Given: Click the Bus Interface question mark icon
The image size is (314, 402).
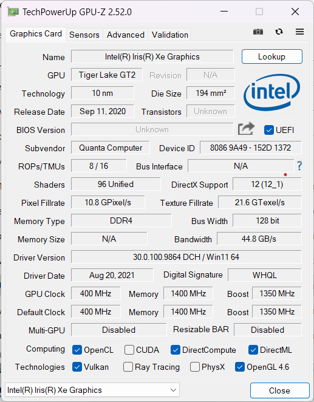Looking at the screenshot, I should point(299,166).
